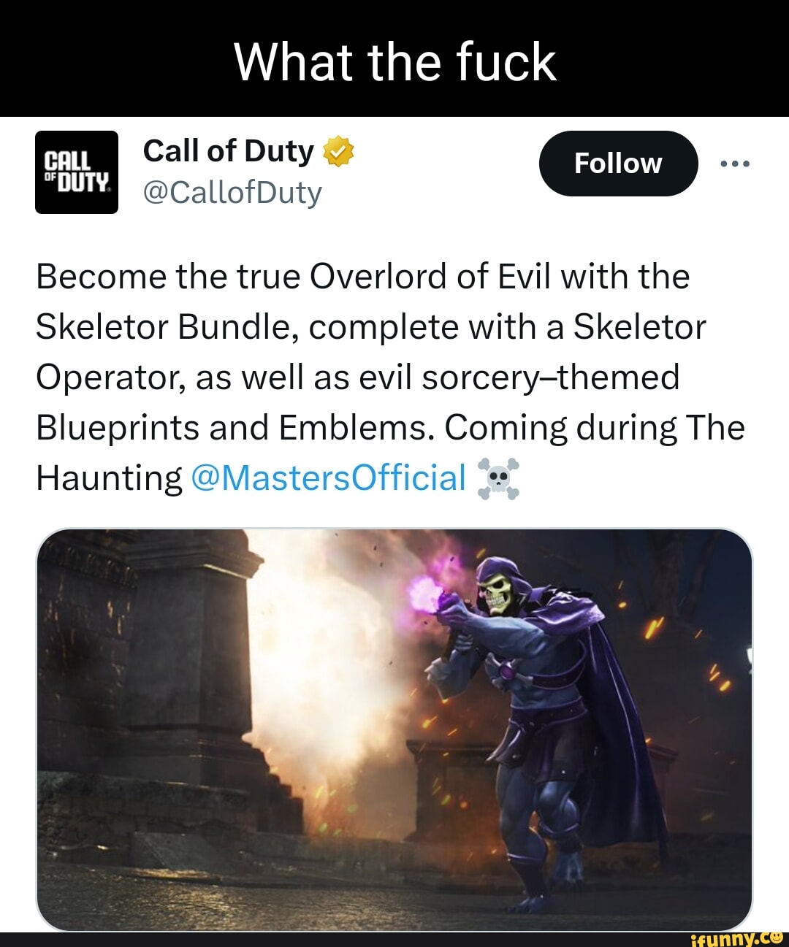Follow the Call of Duty account

[618, 164]
